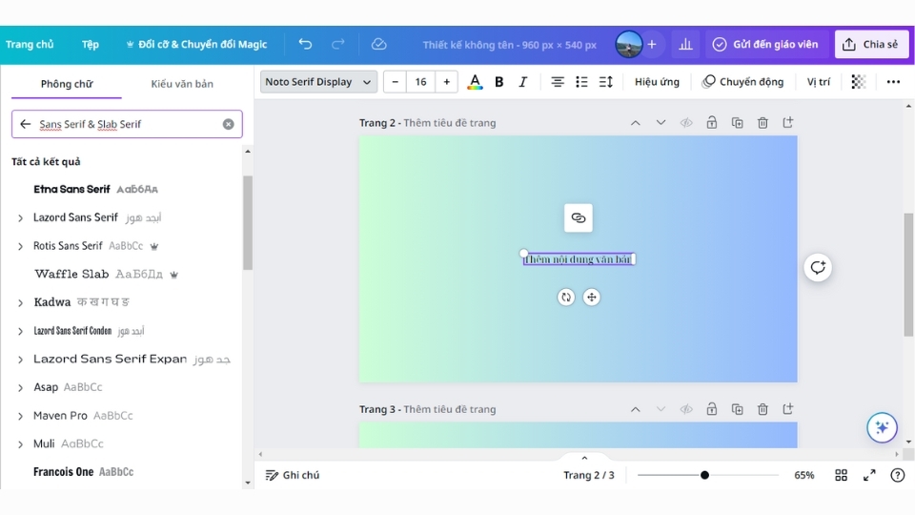Hide page 2 with the eye icon

point(686,123)
